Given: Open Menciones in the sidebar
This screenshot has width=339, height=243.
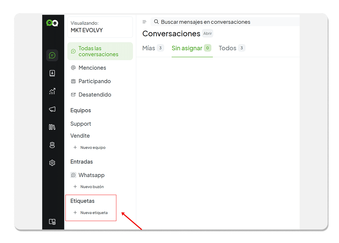Looking at the screenshot, I should (92, 68).
